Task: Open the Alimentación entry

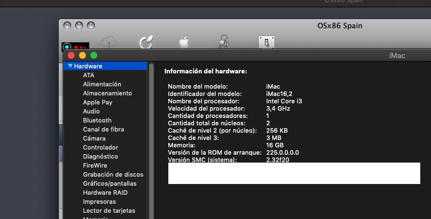Action: (x=102, y=84)
